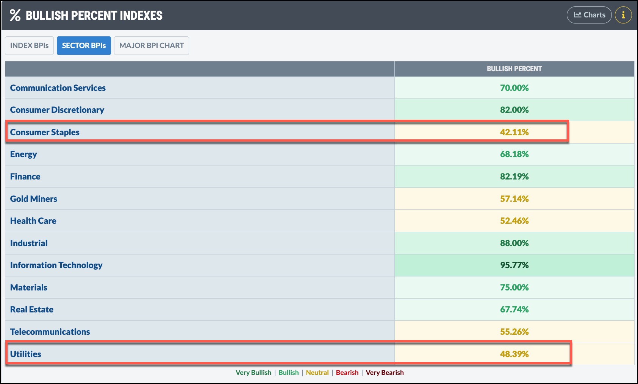The image size is (638, 384).
Task: Click the BULLISH PERCENT column header
Action: [x=514, y=69]
